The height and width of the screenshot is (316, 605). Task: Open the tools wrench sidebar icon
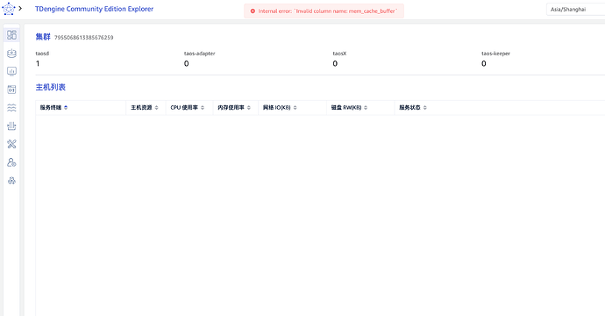point(11,144)
